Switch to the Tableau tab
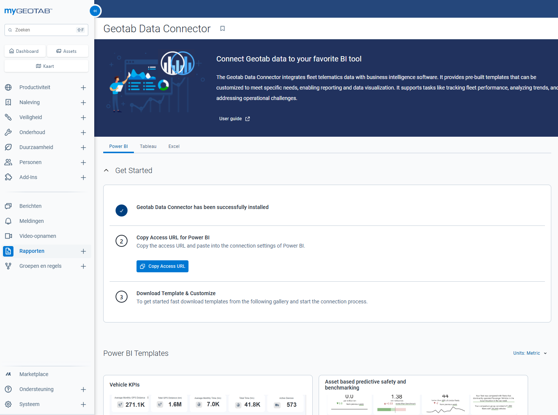 pyautogui.click(x=148, y=146)
